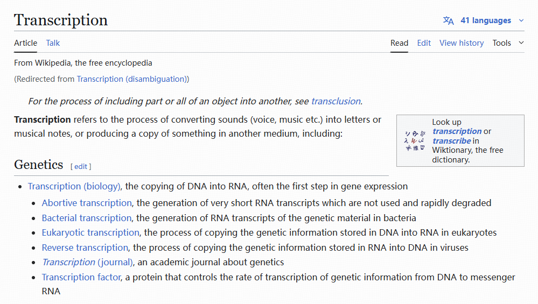538x304 pixels.
Task: Click the languages chevron arrow
Action: 521,20
